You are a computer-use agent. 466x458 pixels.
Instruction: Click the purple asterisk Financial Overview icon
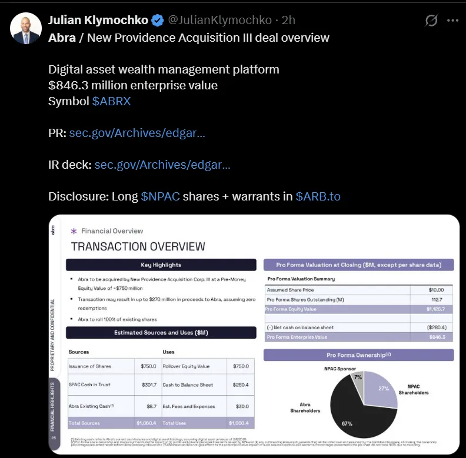click(74, 231)
